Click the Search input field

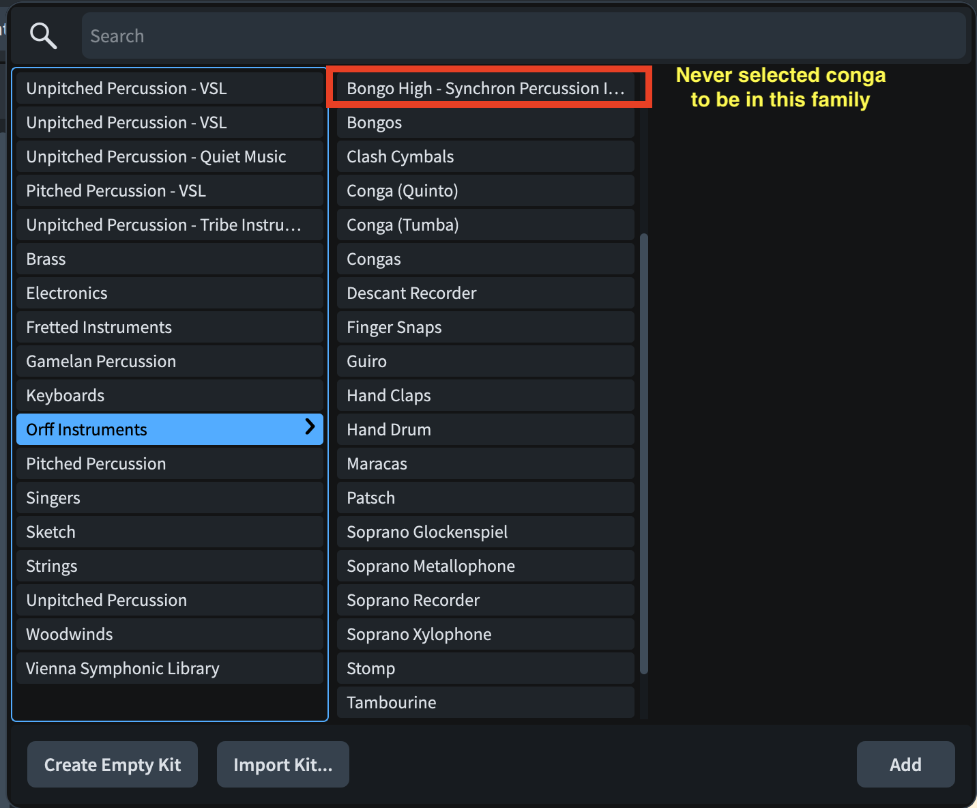tap(523, 35)
